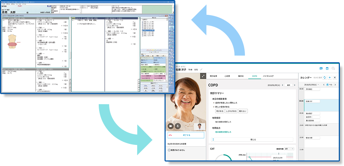
Task: Click the pencil icon beside 佐藤 洋子
Action: click(201, 70)
